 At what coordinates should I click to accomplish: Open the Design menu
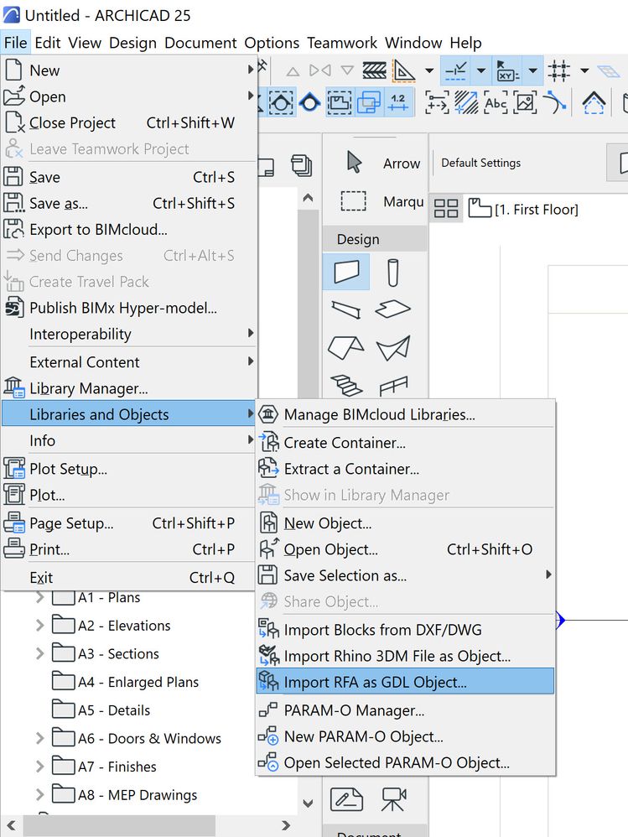pyautogui.click(x=132, y=43)
